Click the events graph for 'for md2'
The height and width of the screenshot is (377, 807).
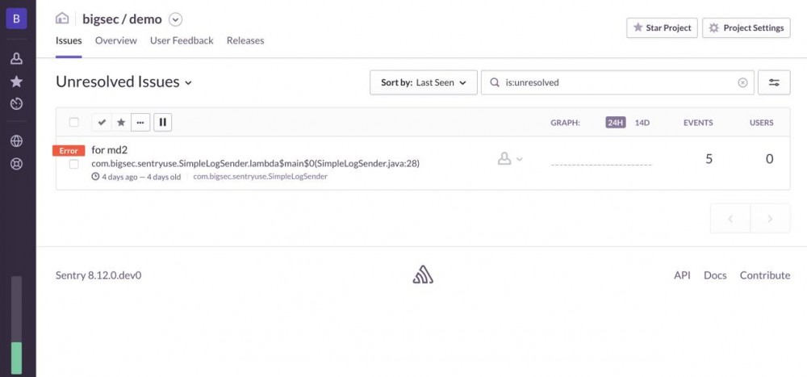coord(601,160)
